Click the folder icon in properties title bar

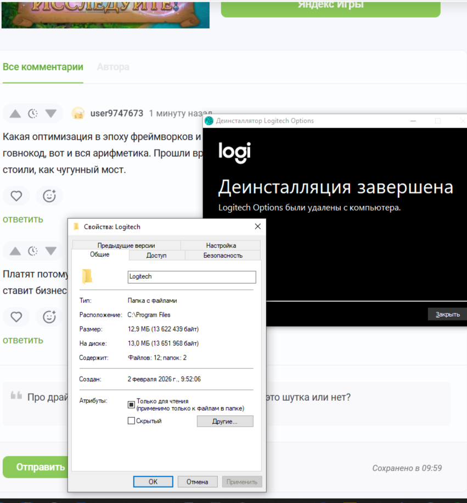76,226
